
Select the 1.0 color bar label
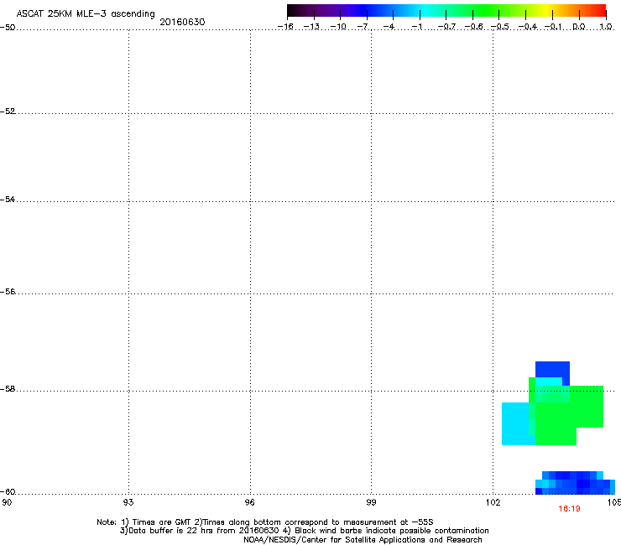click(606, 27)
